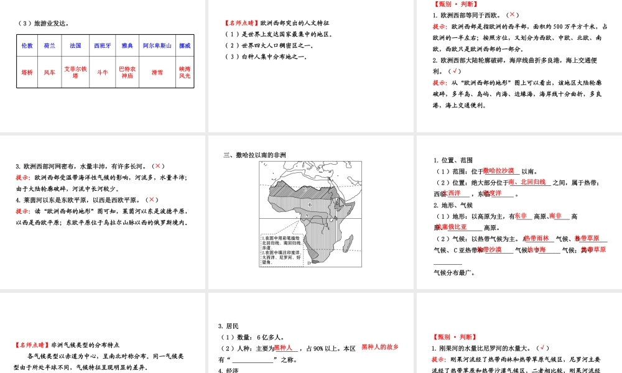Select the line （1）数量：6 亿多人
The width and height of the screenshot is (622, 373).
252,338
